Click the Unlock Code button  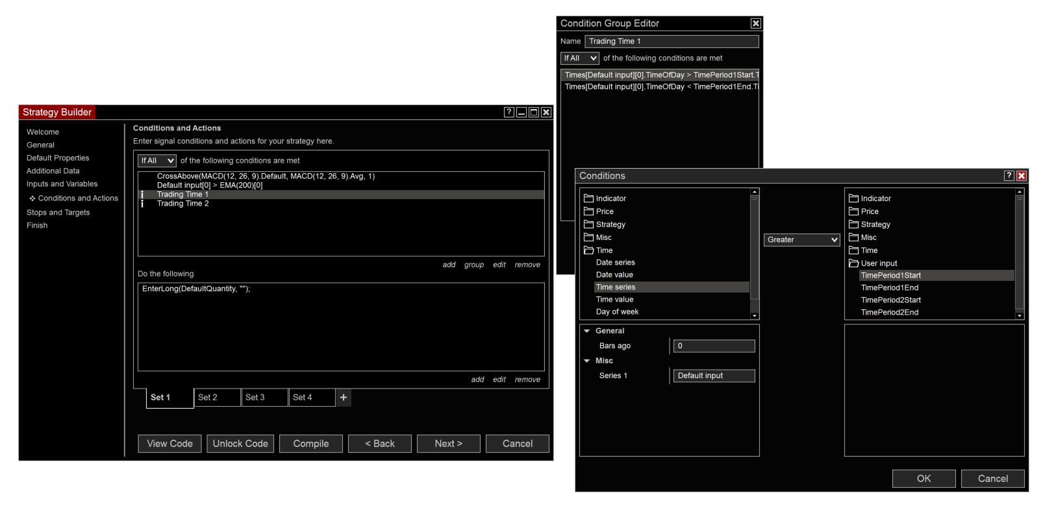[x=240, y=444]
